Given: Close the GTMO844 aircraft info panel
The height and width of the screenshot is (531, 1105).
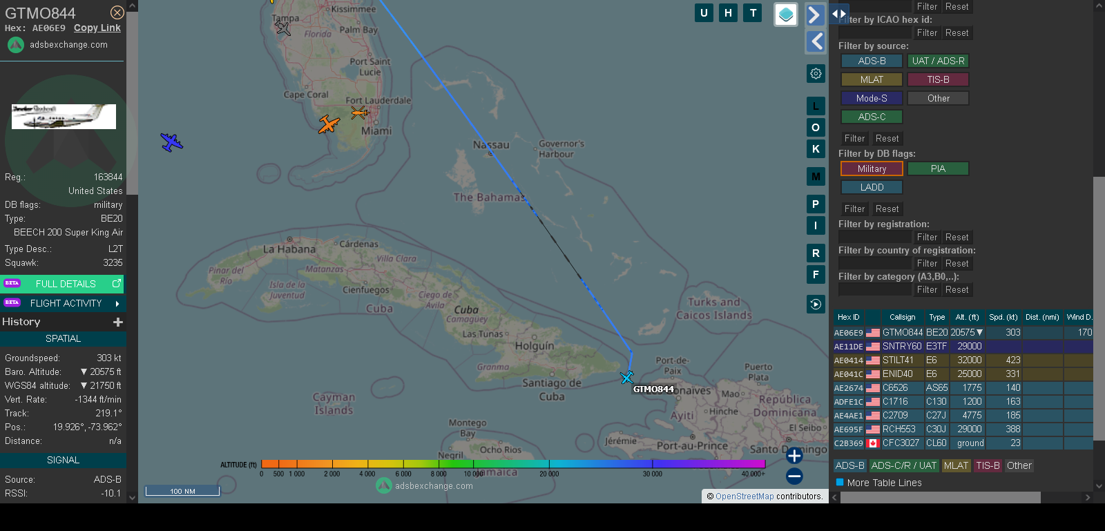Looking at the screenshot, I should (117, 12).
